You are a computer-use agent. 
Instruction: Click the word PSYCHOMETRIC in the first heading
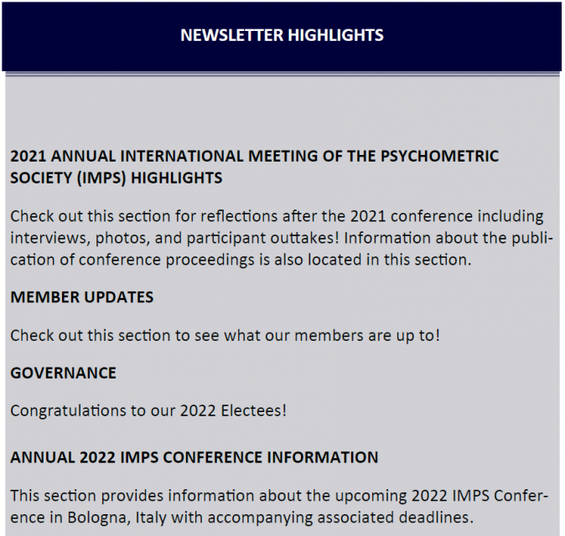click(x=439, y=157)
